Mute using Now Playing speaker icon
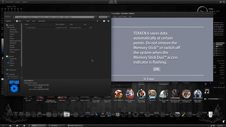The width and height of the screenshot is (226, 127). tap(206, 99)
